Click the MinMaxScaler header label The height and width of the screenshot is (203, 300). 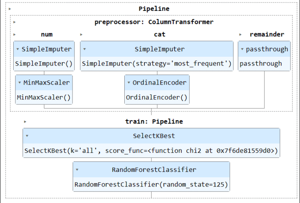coord(46,83)
